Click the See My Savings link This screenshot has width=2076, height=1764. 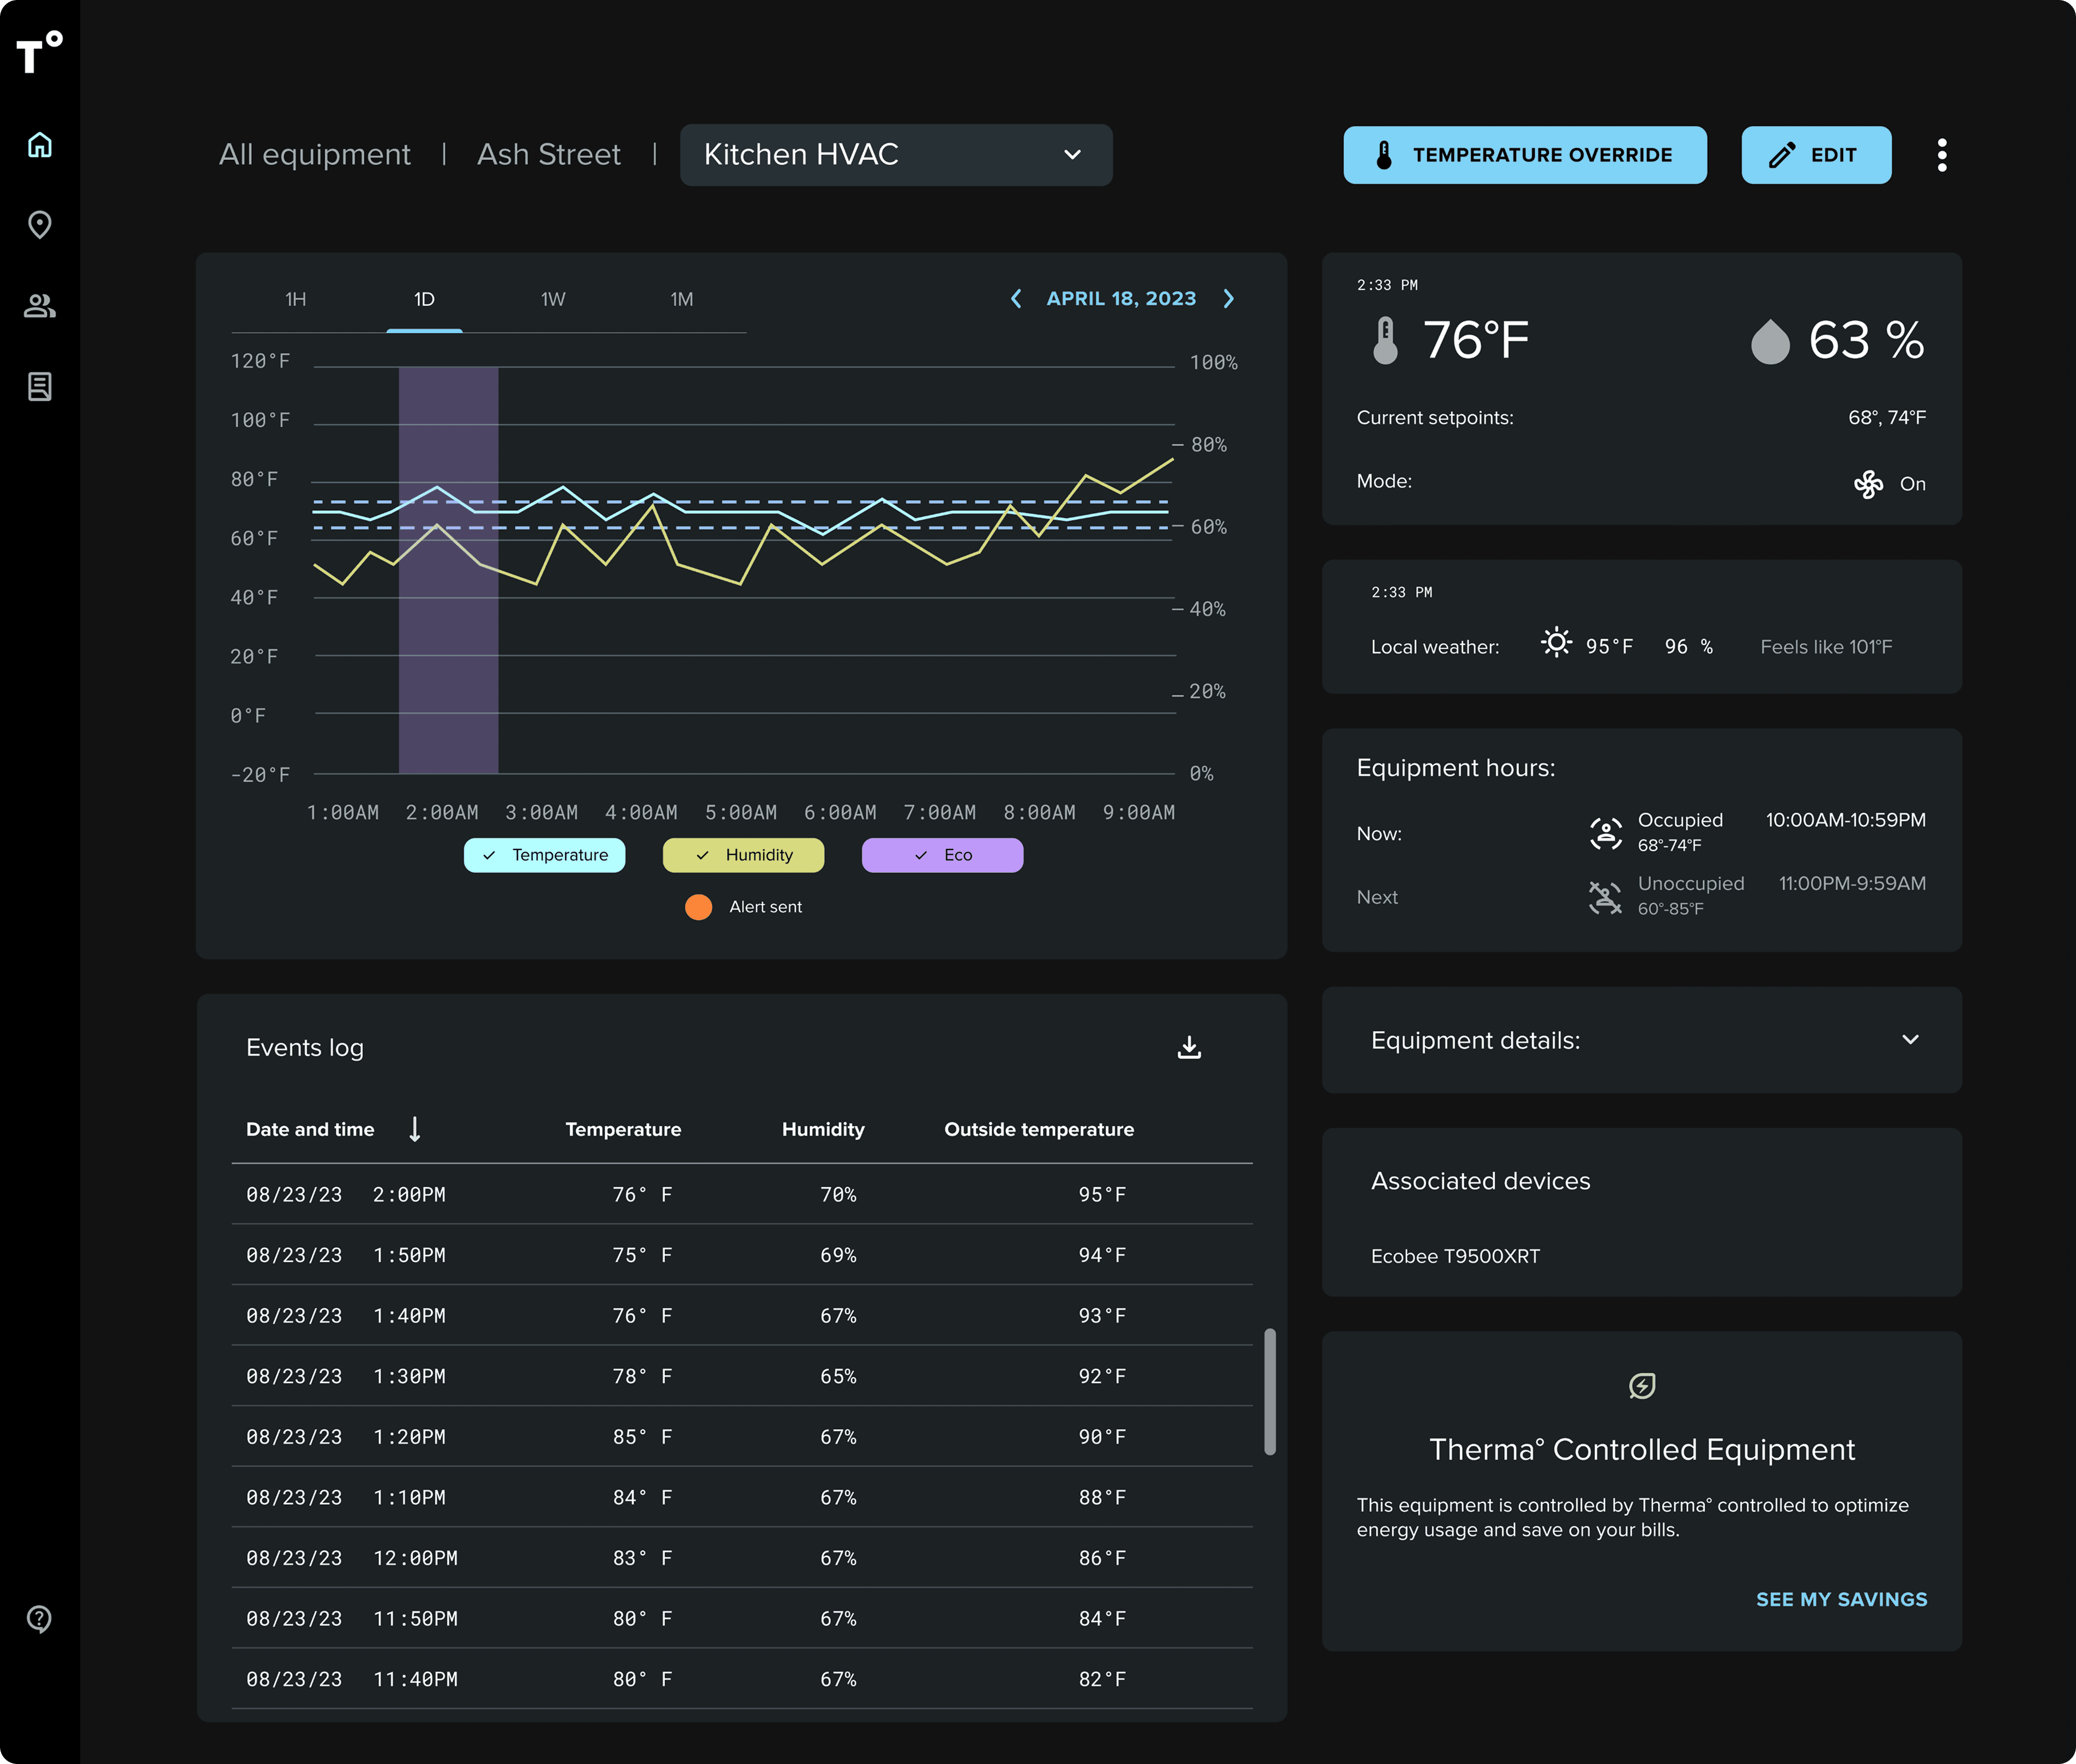click(1841, 1599)
